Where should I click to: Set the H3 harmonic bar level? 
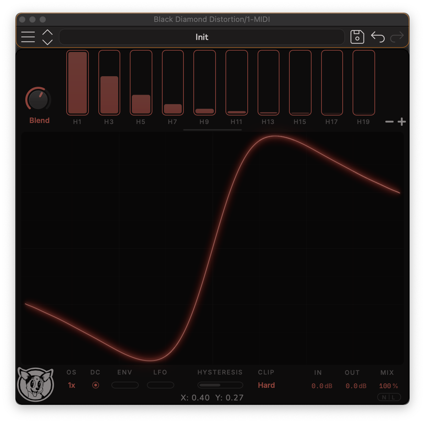[x=109, y=83]
